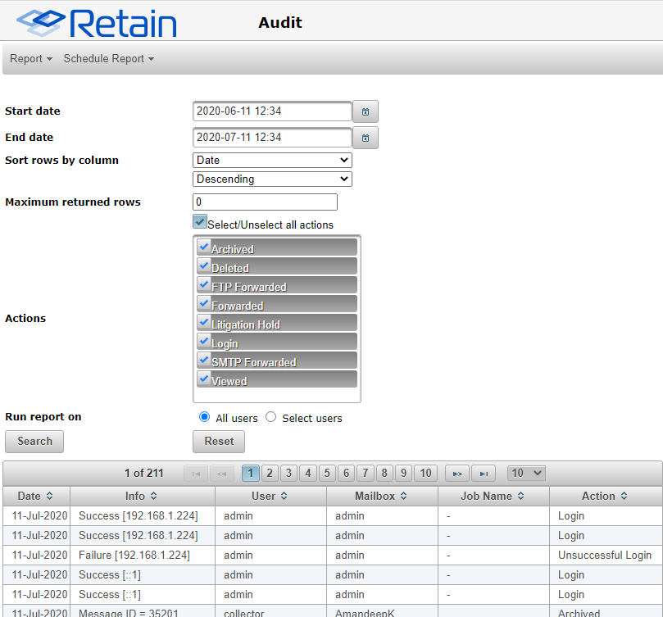Open the rows-per-page dropdown showing 10

point(526,473)
